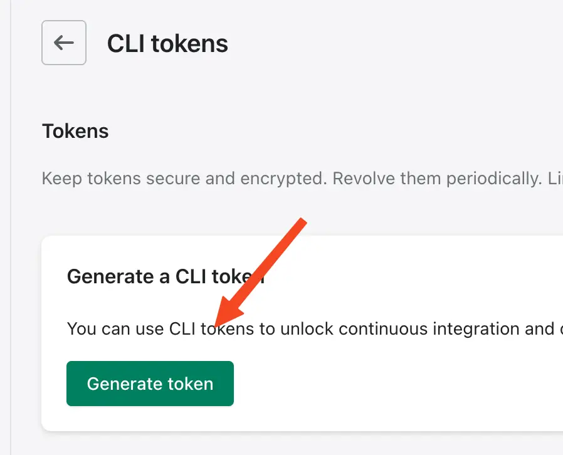Click the red arrow annotation tail
This screenshot has width=563, height=455.
302,221
